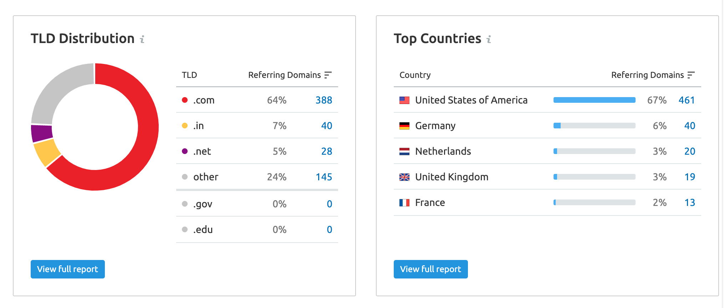Sort Countries table by Referring Domains icon
The width and height of the screenshot is (724, 308).
(691, 75)
